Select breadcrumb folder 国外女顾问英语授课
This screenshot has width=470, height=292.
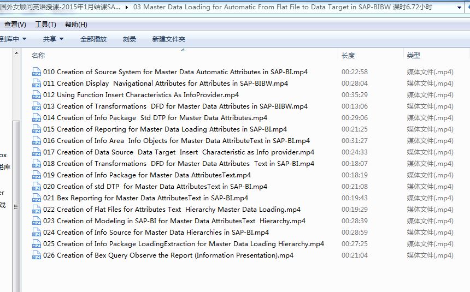click(60, 7)
